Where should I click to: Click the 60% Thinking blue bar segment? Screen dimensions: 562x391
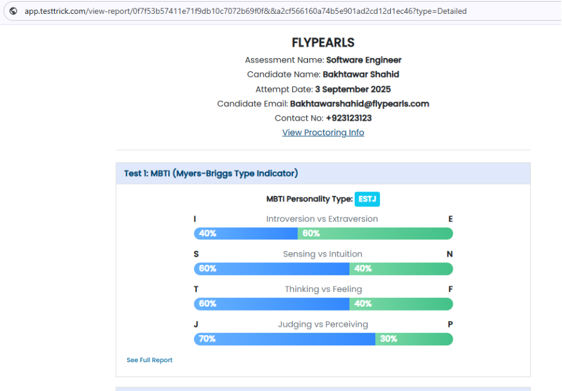tap(271, 304)
